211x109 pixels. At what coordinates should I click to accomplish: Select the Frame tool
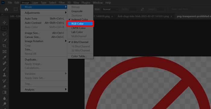pos(5,51)
